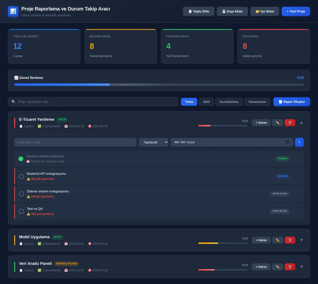
Task: Open the calendar picker in the date field
Action: point(287,142)
